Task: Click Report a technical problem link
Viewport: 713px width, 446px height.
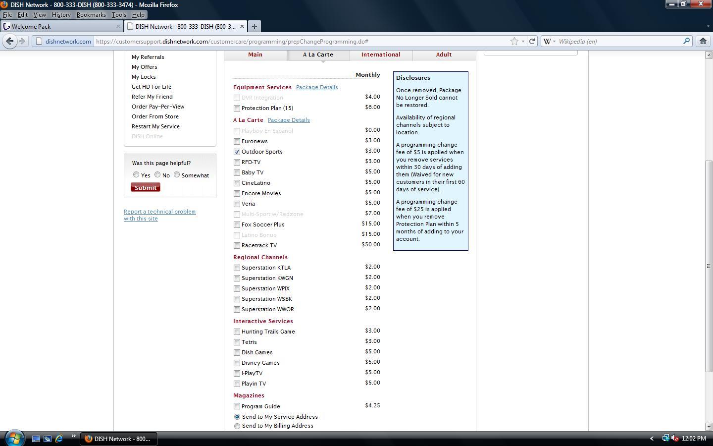Action: [x=159, y=215]
